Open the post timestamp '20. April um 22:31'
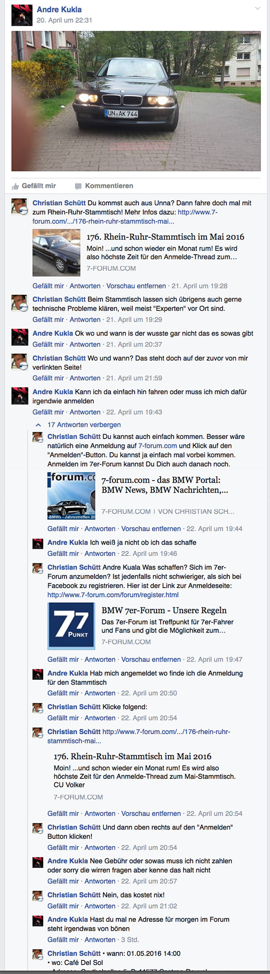The height and width of the screenshot is (974, 270). point(64,20)
